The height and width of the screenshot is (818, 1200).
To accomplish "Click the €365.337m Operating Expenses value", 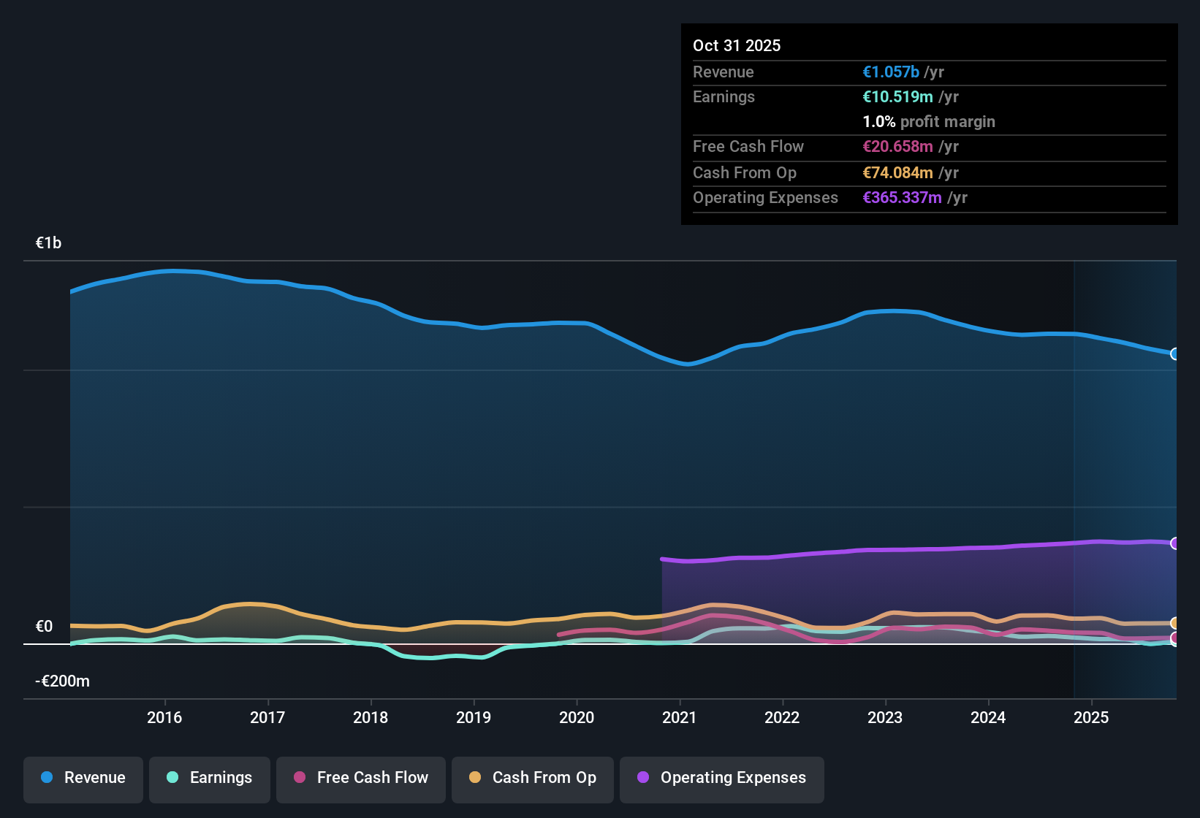I will [x=902, y=197].
